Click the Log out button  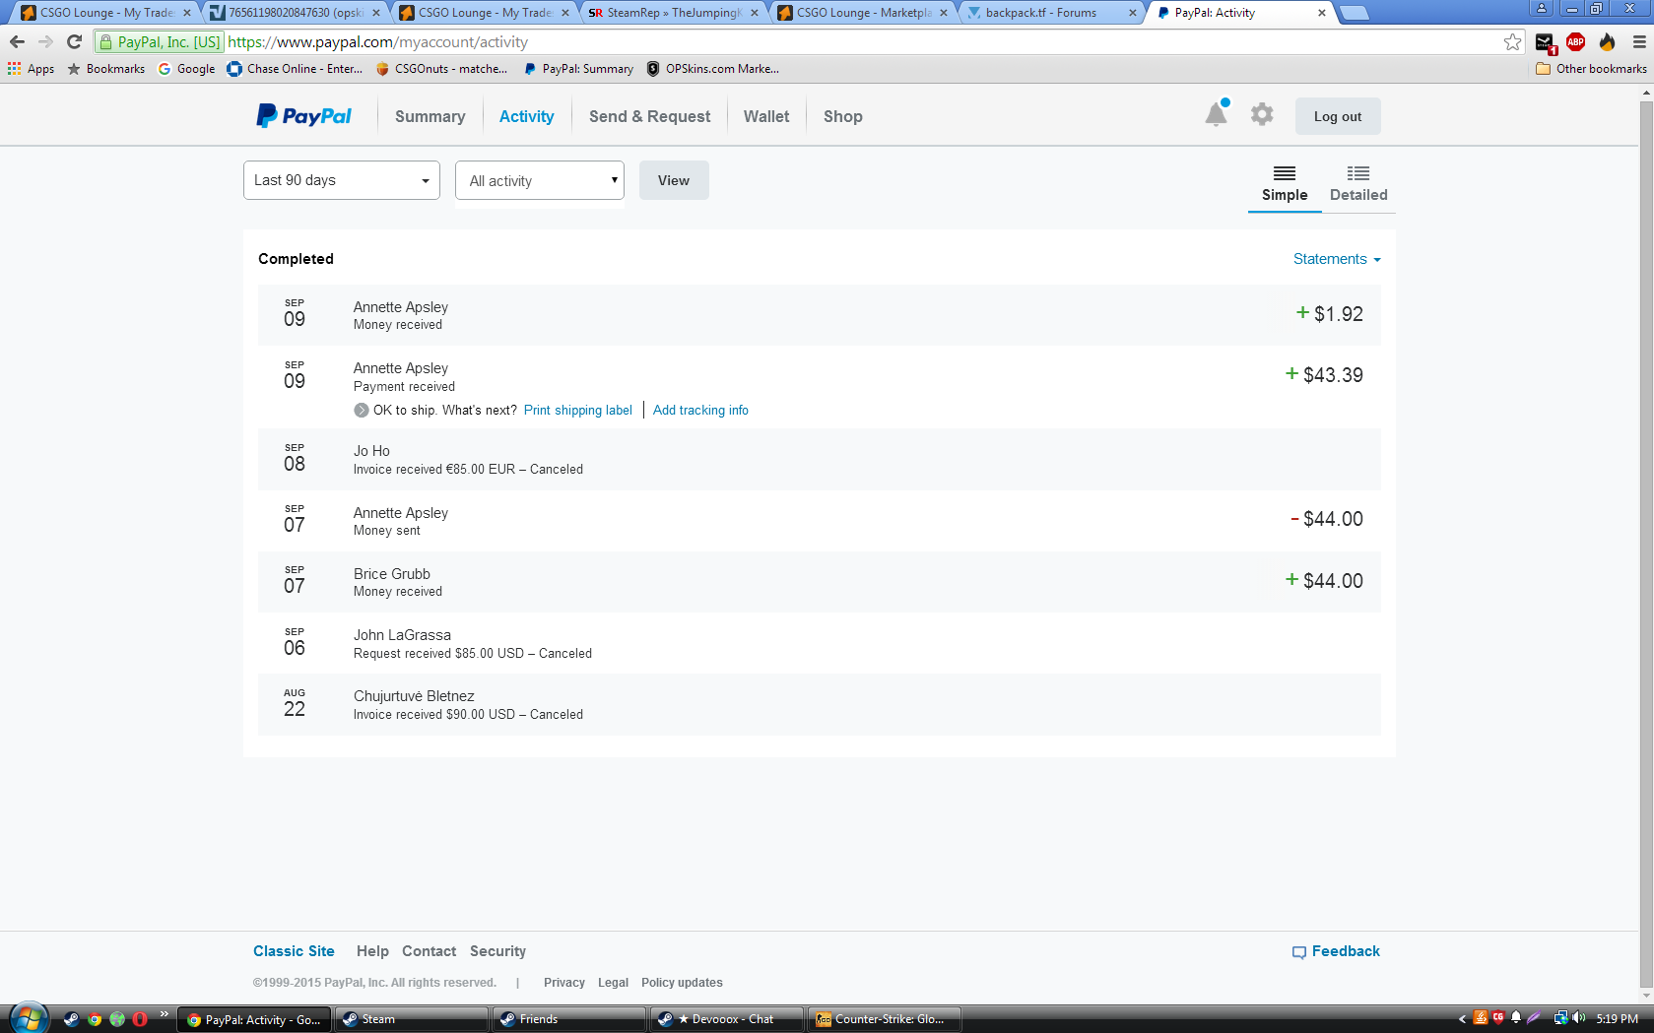click(1337, 116)
